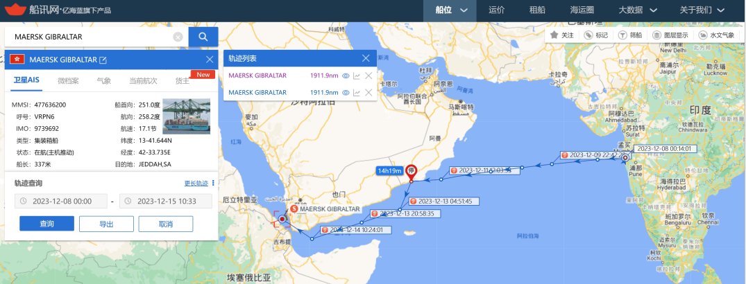Click the 标记 tag marker tool
Viewport: 746px width, 284px height.
click(x=596, y=35)
